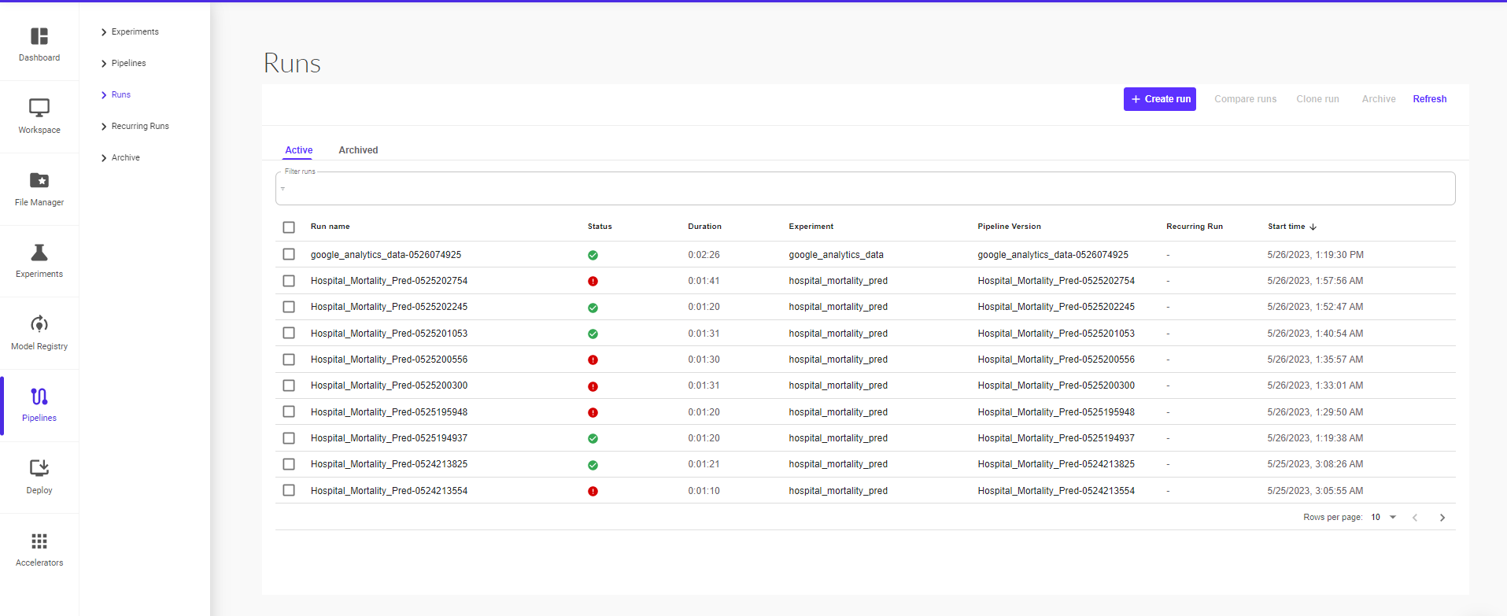
Task: Click failed status icon for Hospital_Mortality_Pred-0525200556
Action: [593, 360]
